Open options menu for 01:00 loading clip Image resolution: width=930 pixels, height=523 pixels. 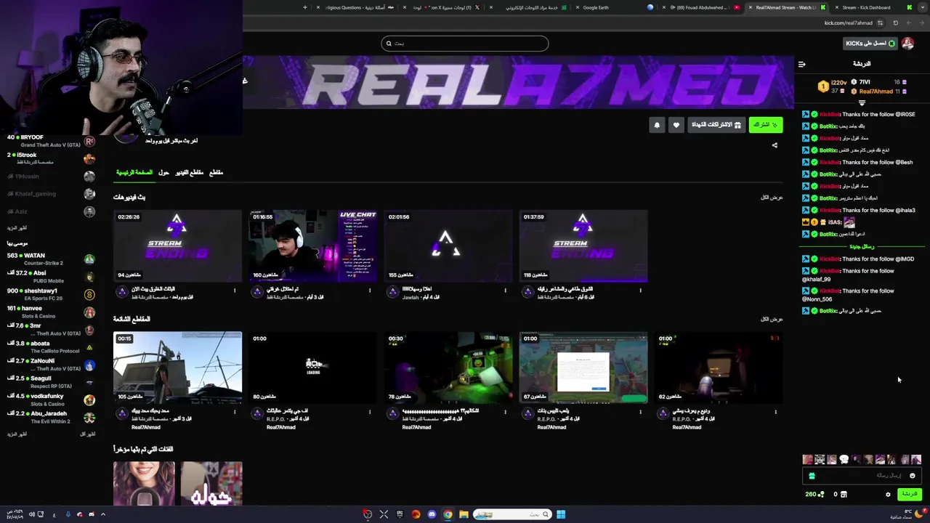[370, 412]
